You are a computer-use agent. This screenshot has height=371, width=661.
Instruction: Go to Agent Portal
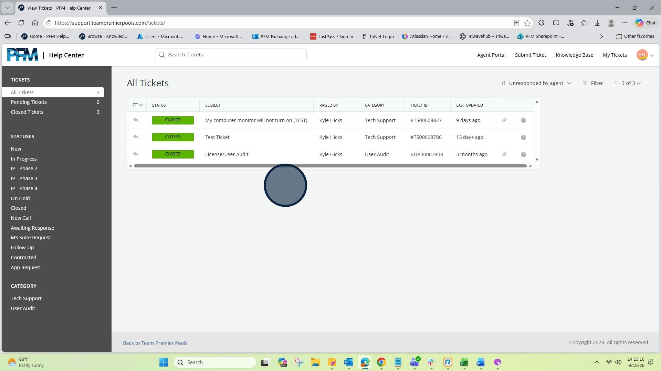(x=491, y=55)
